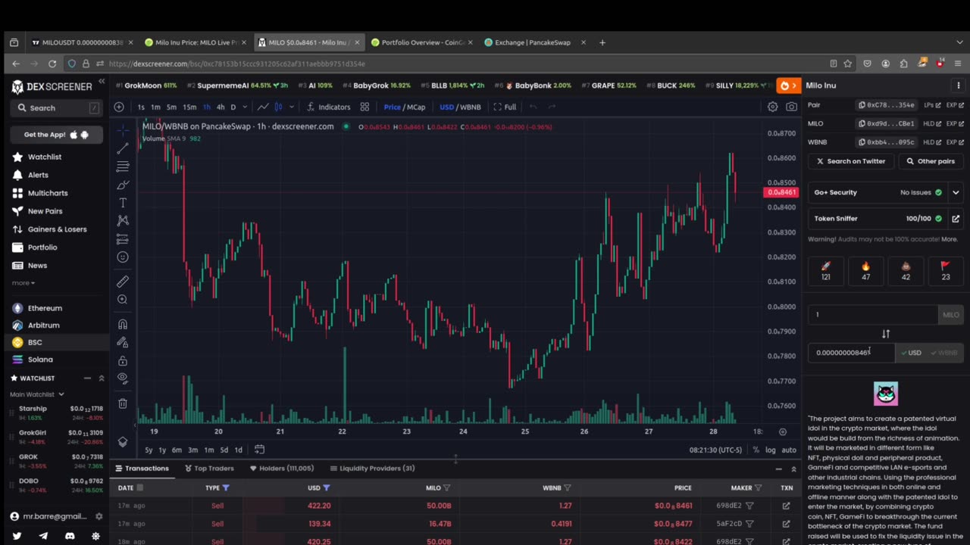Viewport: 970px width, 545px height.
Task: Select the 4h timeframe
Action: (221, 107)
